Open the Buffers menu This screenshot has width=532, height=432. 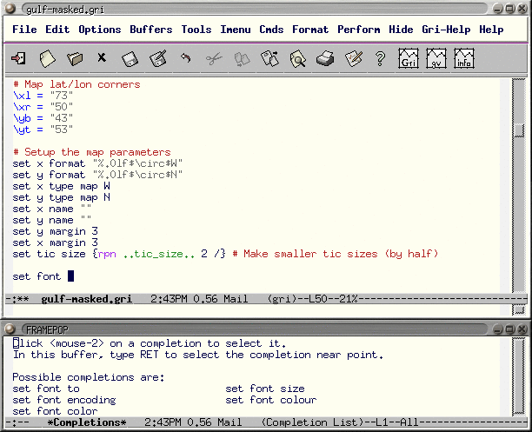[151, 30]
